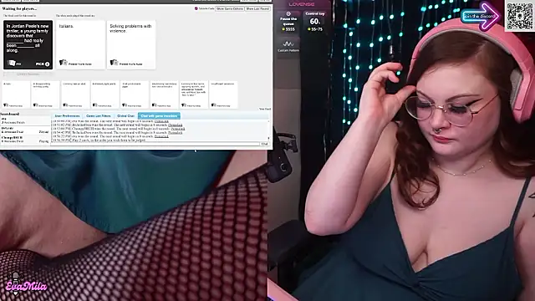Click the chat log vertical scrollbar
This screenshot has height=301, width=535.
click(x=269, y=130)
